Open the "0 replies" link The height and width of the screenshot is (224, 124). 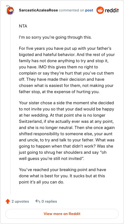click(49, 201)
